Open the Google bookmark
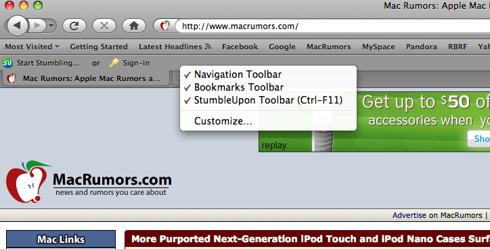Screen dimensions: 490x249 (282, 47)
